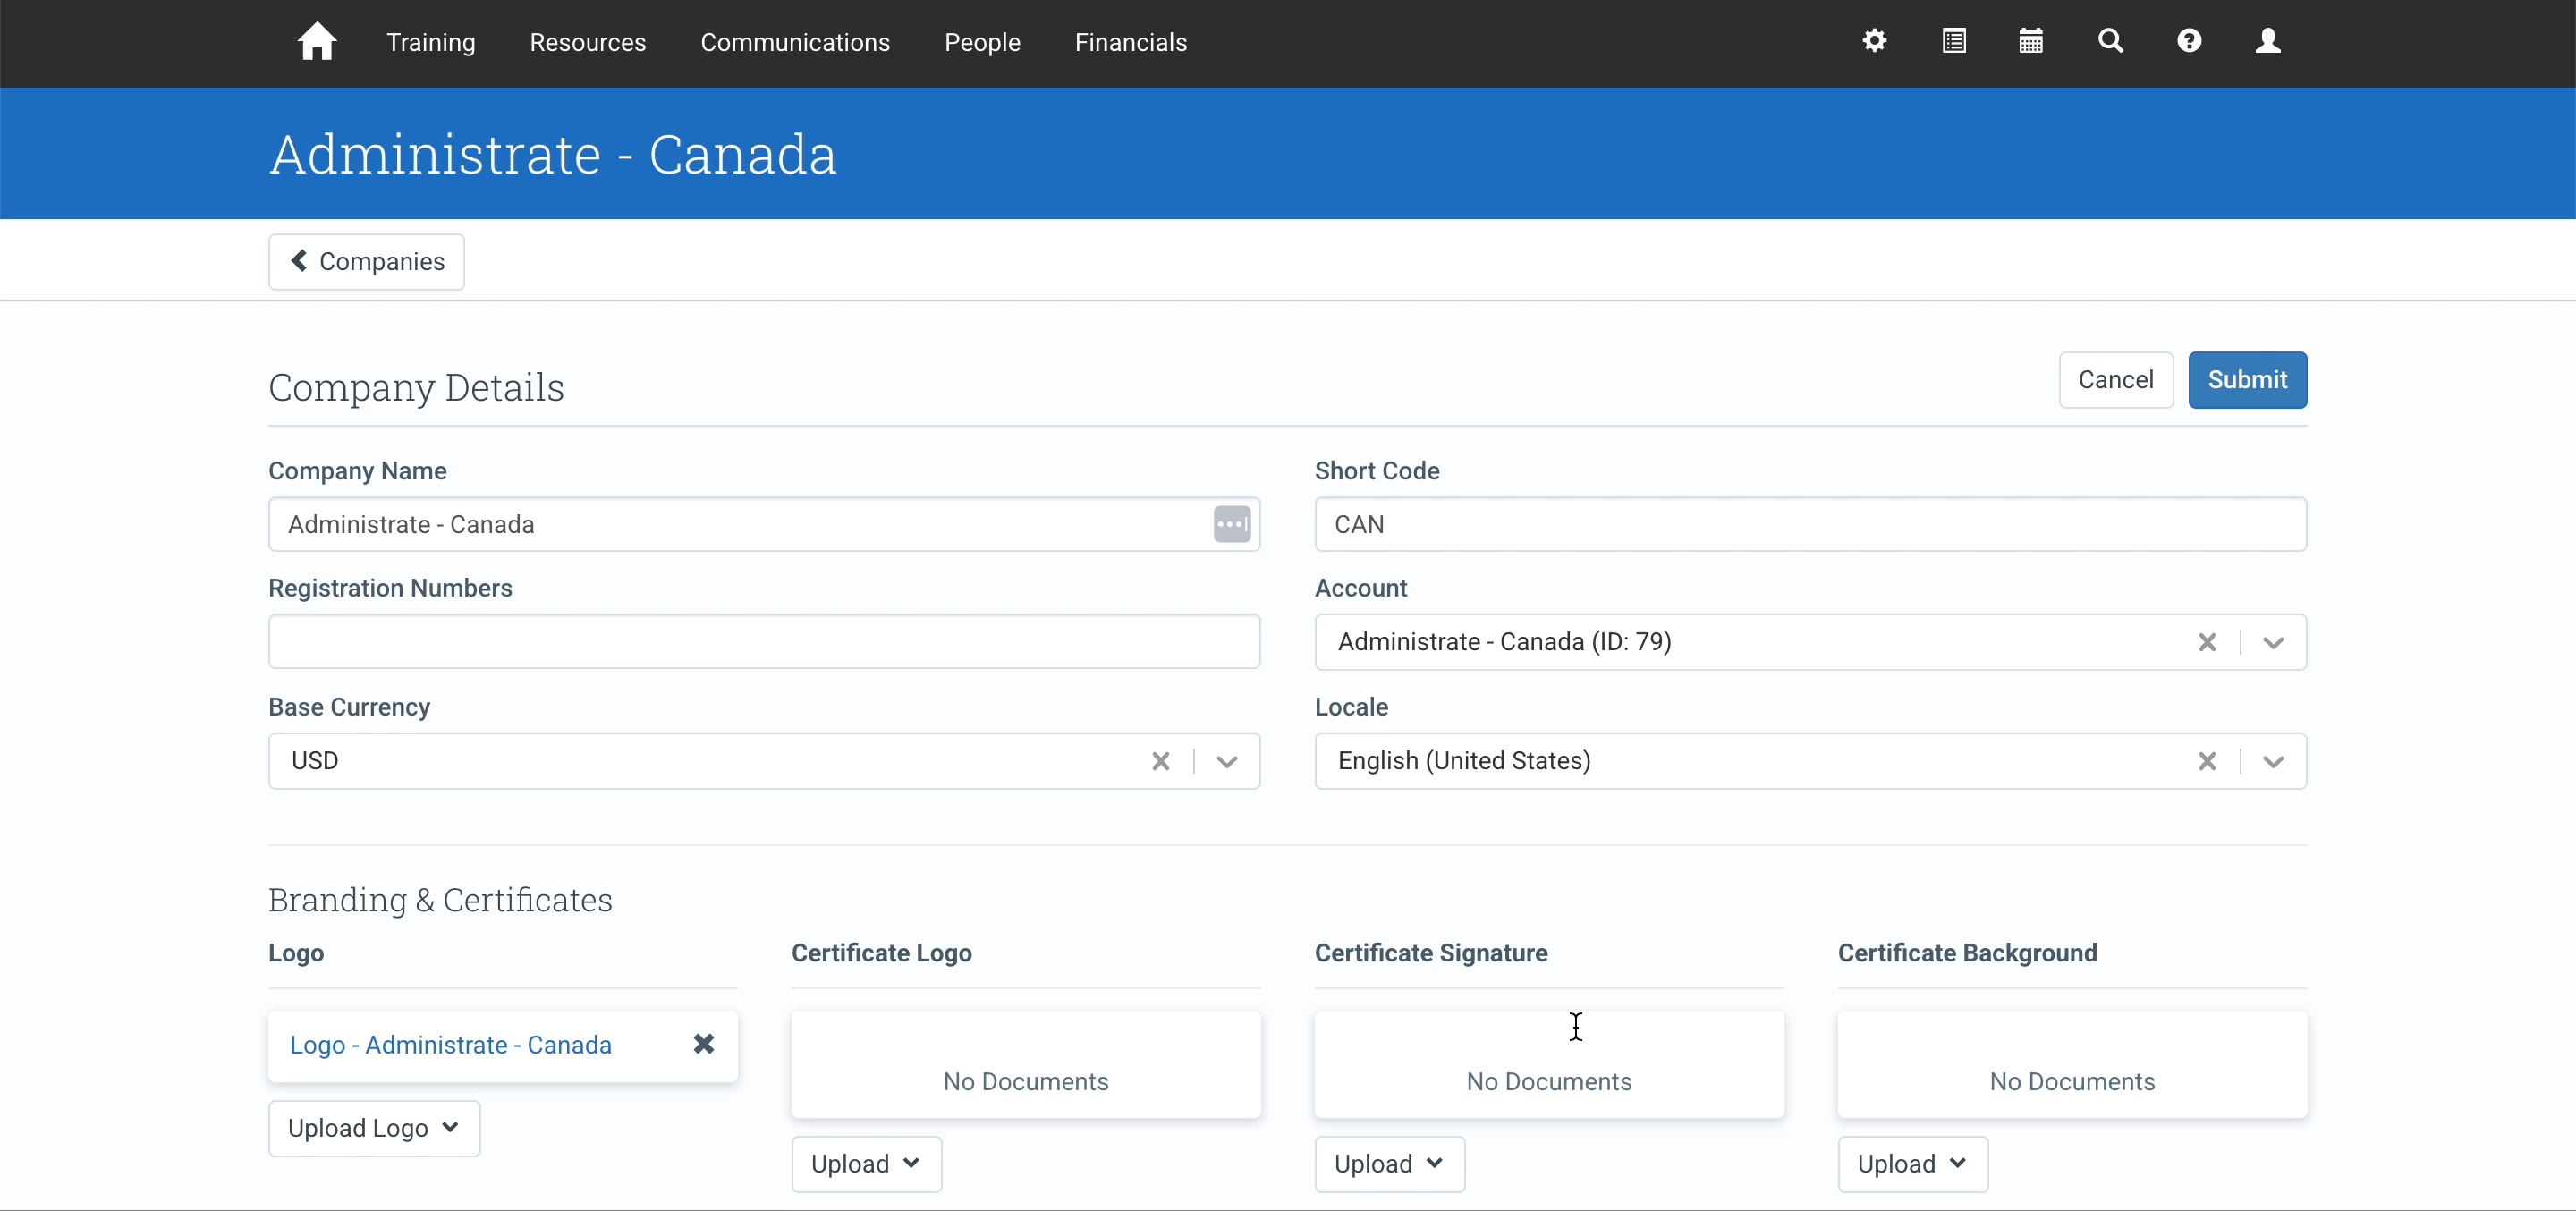Open Upload dropdown under Certificate Logo
2576x1211 pixels.
click(866, 1164)
